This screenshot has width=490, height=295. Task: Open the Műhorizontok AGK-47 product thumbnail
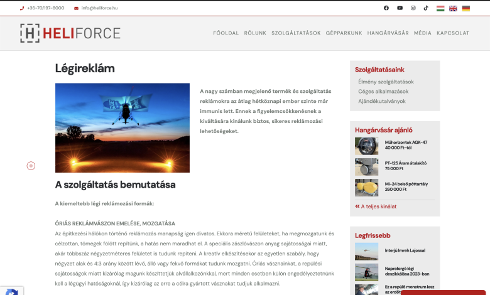[366, 146]
